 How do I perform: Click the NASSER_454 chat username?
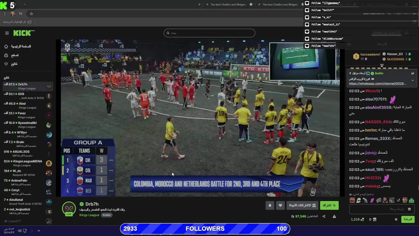tap(378, 122)
